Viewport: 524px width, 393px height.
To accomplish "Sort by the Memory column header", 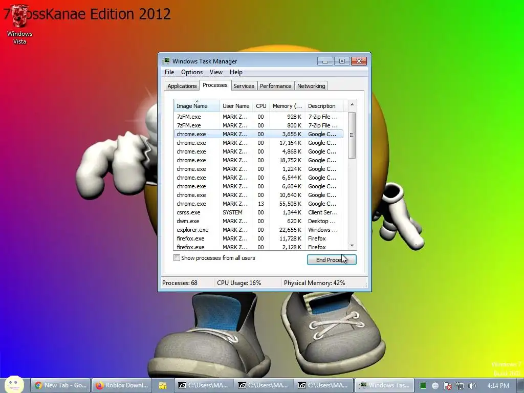I will pos(287,105).
